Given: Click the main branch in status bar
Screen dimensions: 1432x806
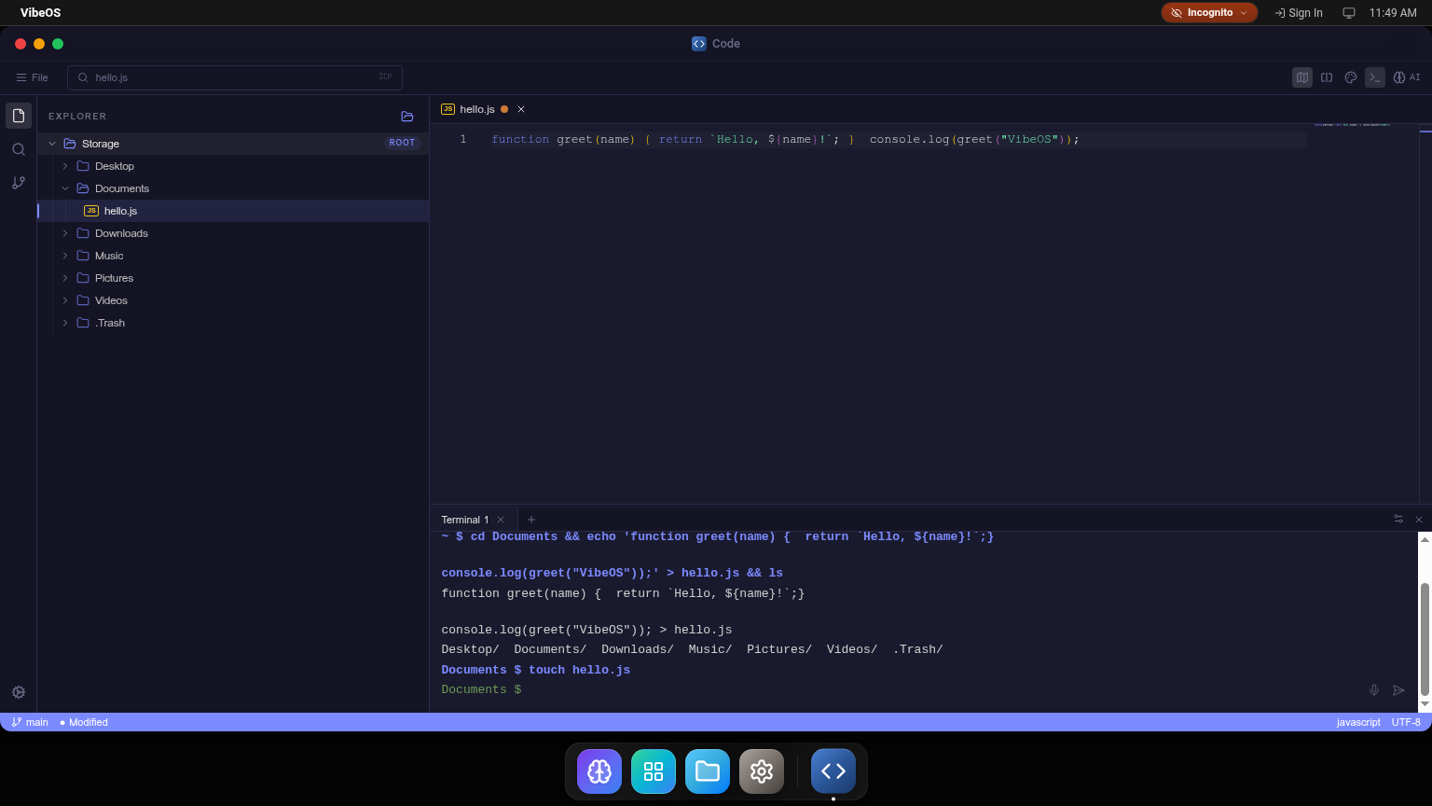Looking at the screenshot, I should [x=30, y=722].
